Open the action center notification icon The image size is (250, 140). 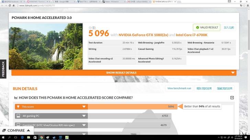pos(246,138)
